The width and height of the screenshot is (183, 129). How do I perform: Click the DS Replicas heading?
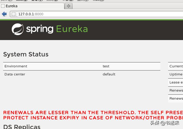tap(22, 127)
